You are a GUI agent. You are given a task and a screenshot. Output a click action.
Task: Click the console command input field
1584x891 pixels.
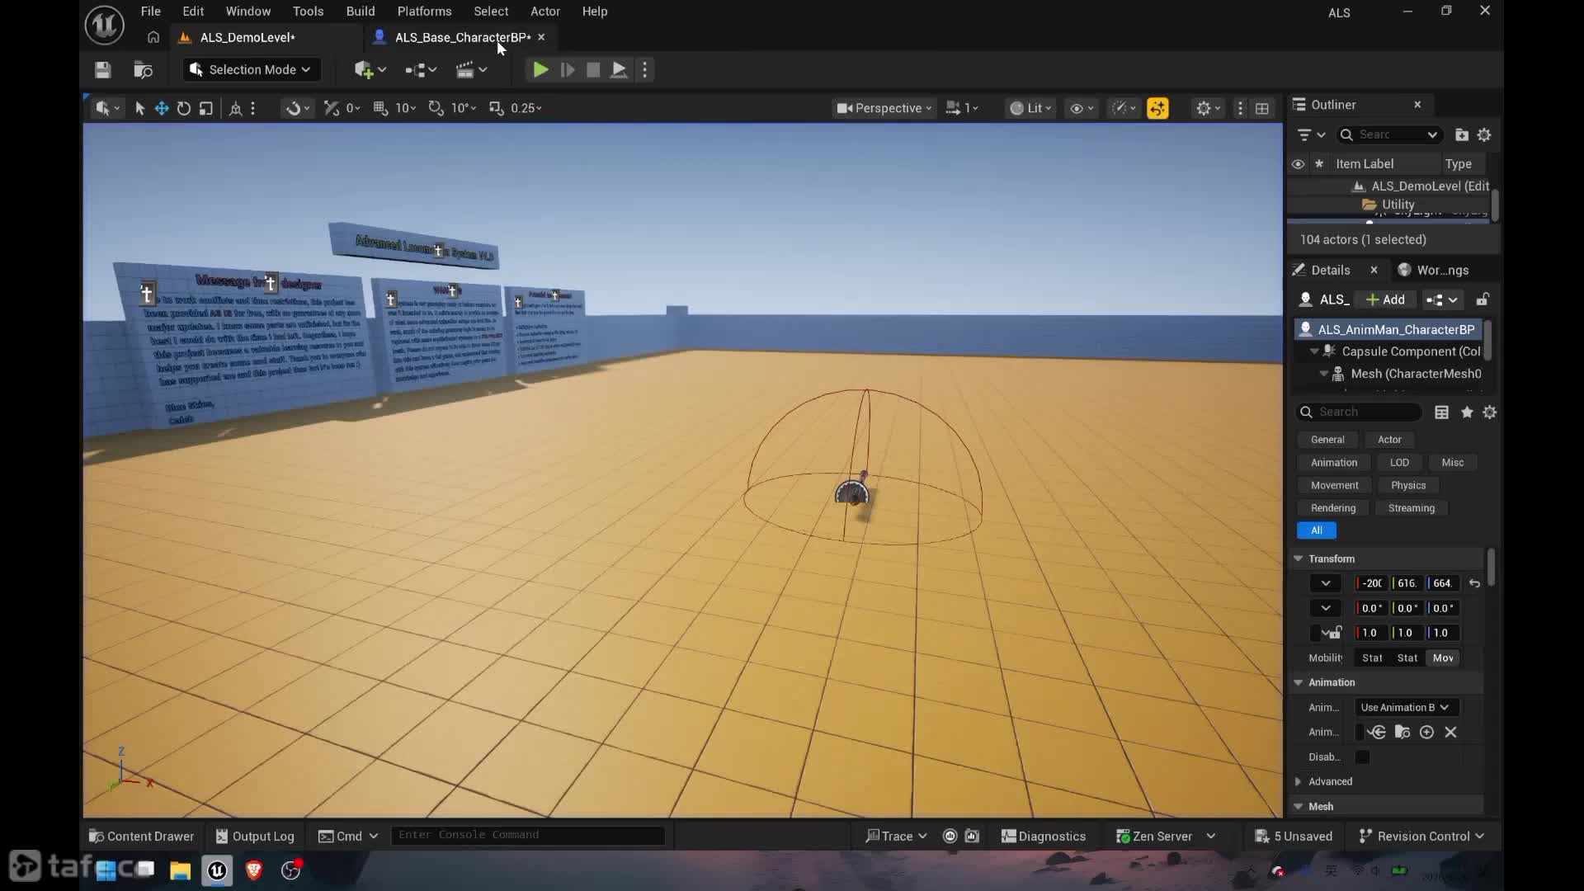(528, 836)
